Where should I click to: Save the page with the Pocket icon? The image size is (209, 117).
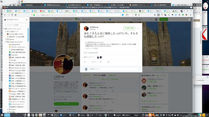[136, 15]
